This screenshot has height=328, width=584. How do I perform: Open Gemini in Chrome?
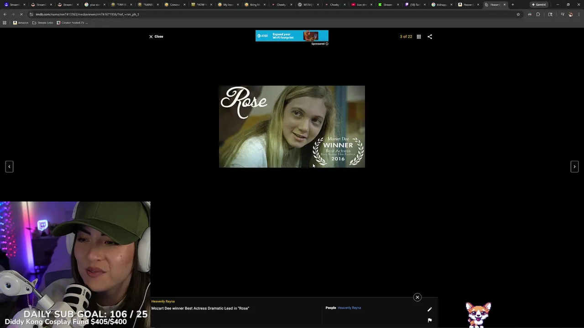pyautogui.click(x=538, y=5)
